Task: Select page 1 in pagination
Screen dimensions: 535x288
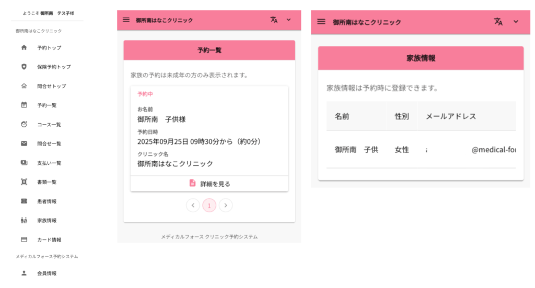Action: pyautogui.click(x=209, y=206)
